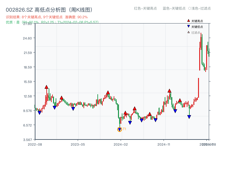Click the 2023-05 x-axis date label
This screenshot has height=174, width=232.
click(78, 144)
